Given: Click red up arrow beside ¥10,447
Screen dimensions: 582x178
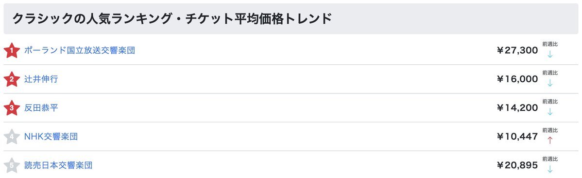Looking at the screenshot, I should tap(550, 140).
